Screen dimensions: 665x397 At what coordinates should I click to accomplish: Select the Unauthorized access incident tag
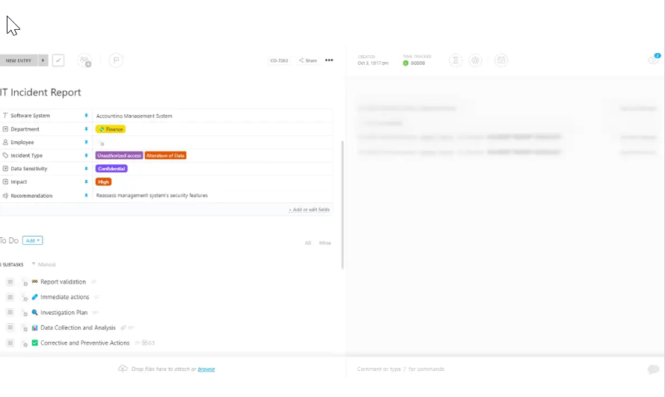pos(119,155)
